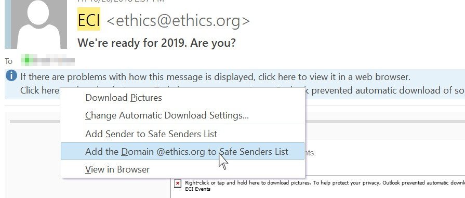
Task: Click the 'To' label beside the recipient
Action: [9, 61]
